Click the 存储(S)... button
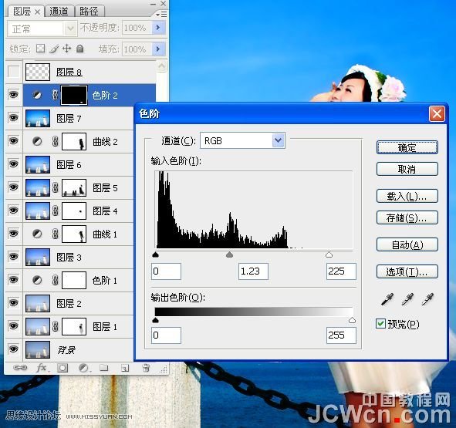Screen dimensions: 456x428 [x=407, y=217]
